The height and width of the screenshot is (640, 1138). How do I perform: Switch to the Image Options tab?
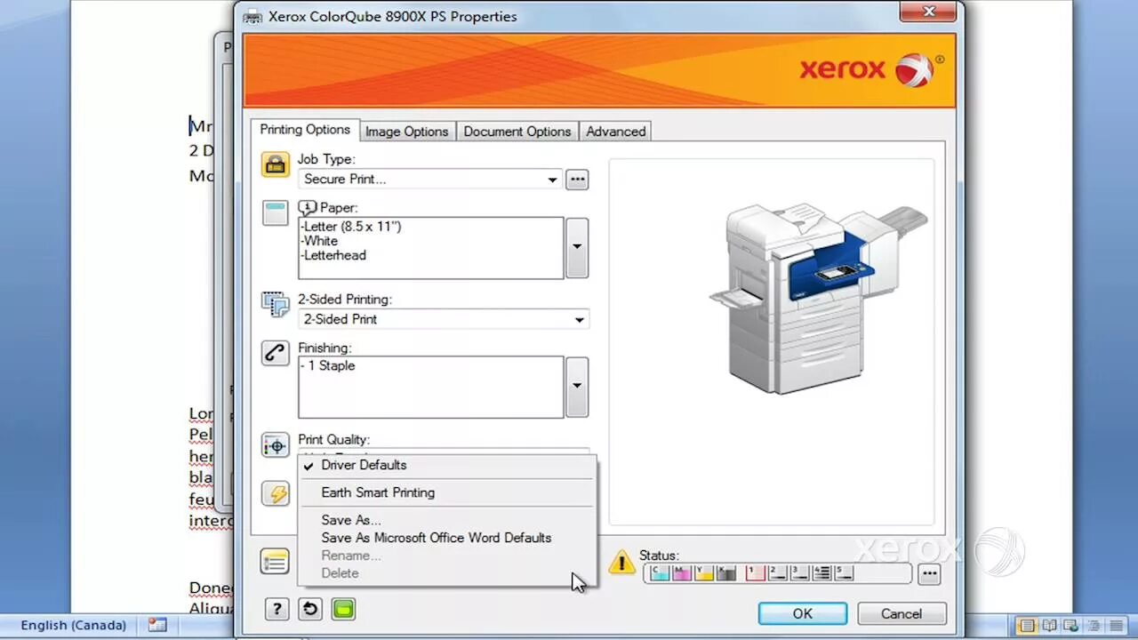pos(406,132)
